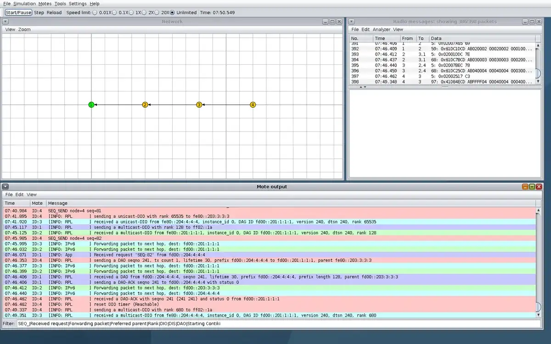Open the main File menu
The height and width of the screenshot is (344, 551).
click(7, 4)
